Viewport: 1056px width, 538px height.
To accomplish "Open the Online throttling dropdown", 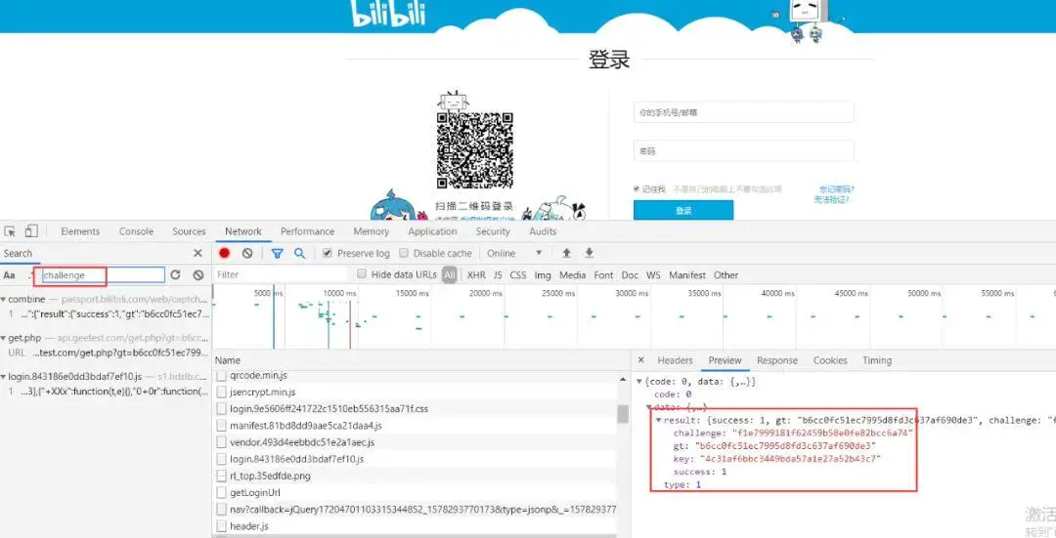I will click(x=514, y=253).
